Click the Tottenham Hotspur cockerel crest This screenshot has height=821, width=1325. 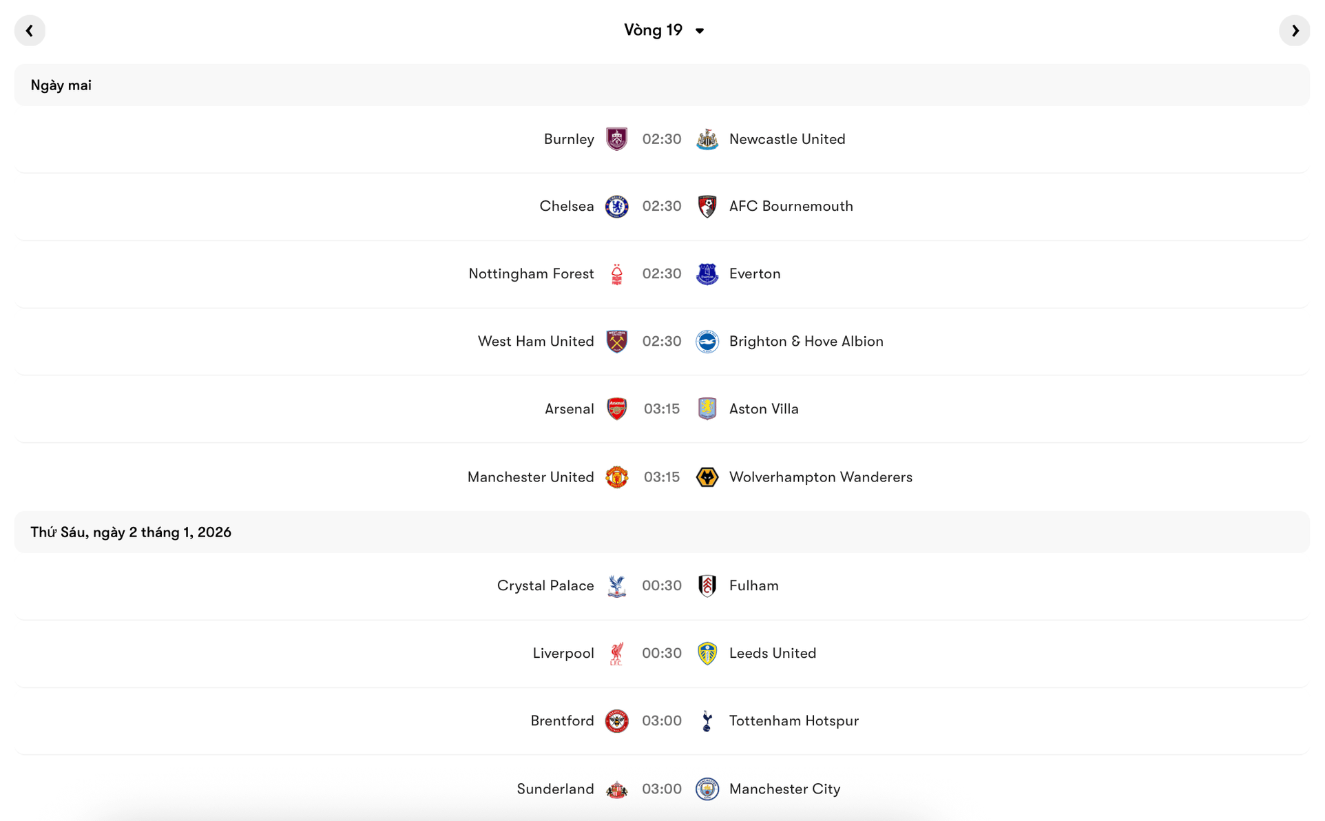click(707, 720)
